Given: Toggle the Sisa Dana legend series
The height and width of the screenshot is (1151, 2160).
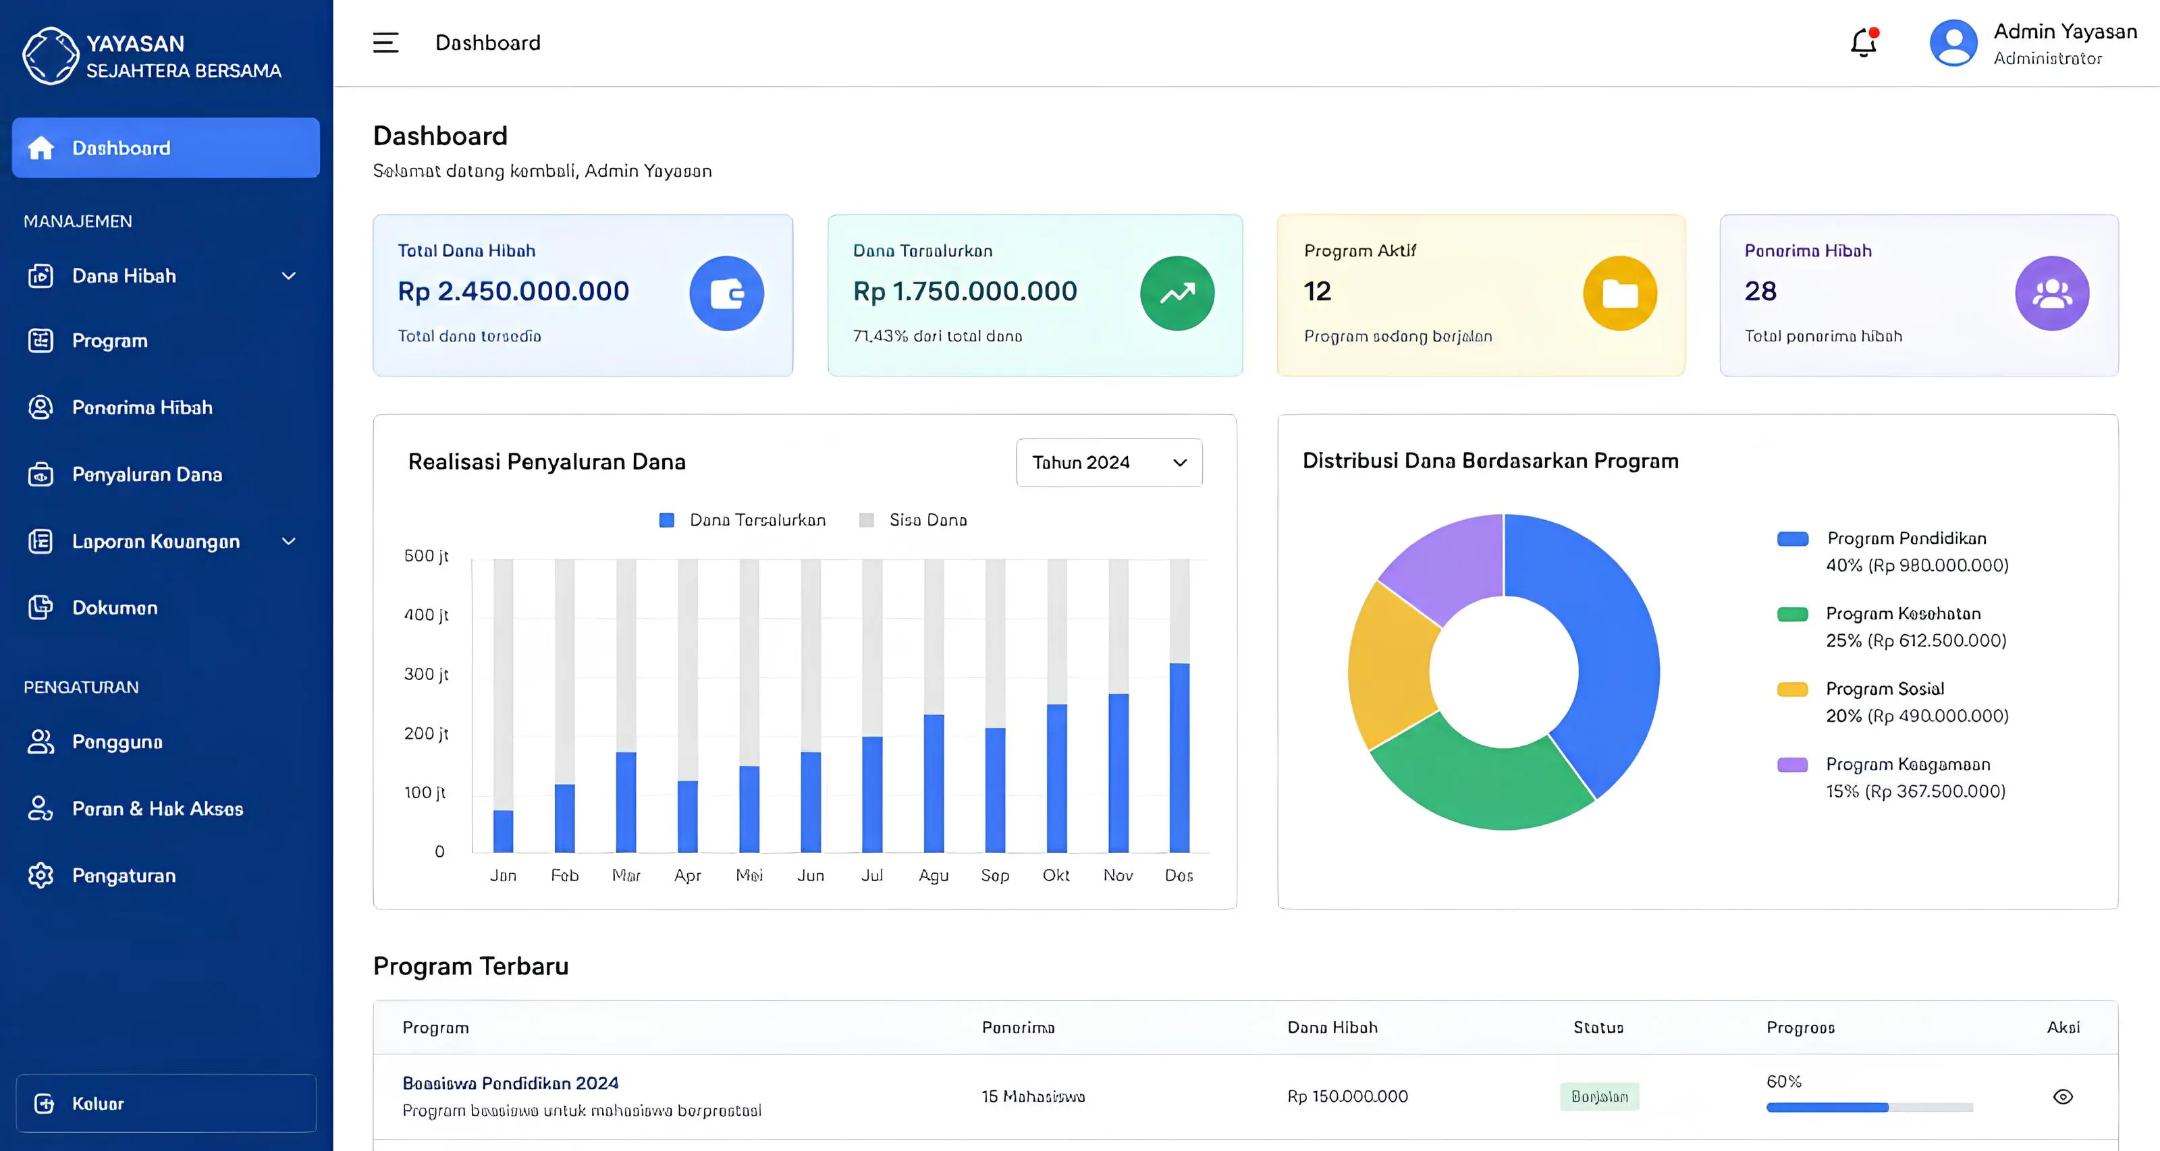Looking at the screenshot, I should [x=913, y=520].
